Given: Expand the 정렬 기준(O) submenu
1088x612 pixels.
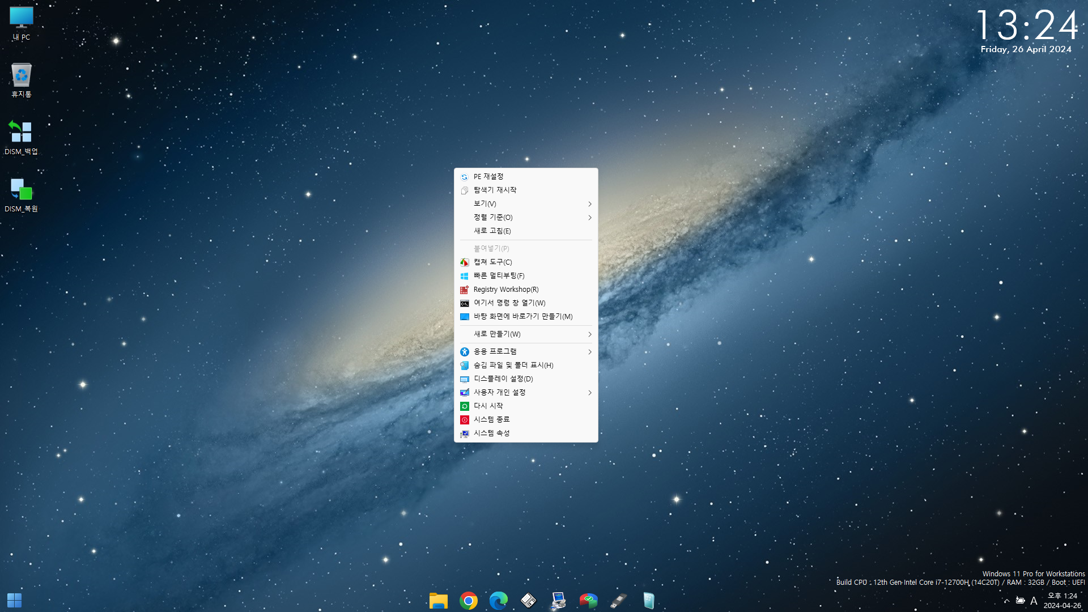Looking at the screenshot, I should coord(526,218).
